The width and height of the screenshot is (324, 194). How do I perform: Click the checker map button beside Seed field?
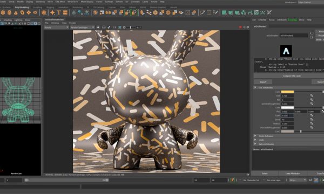[x=312, y=120]
